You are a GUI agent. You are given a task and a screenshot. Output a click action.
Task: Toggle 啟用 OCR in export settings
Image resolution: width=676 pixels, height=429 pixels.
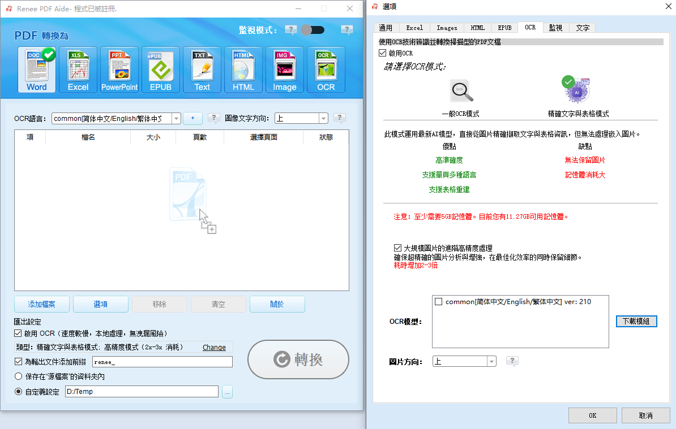click(x=18, y=333)
